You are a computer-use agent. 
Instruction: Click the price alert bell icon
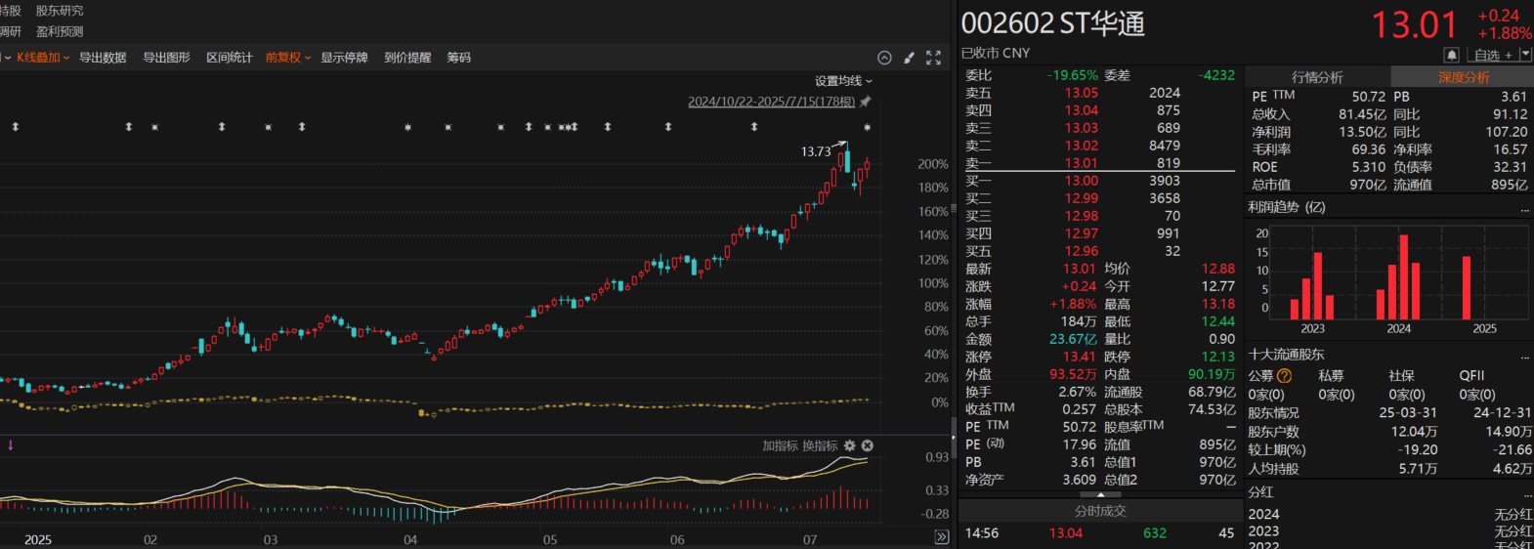[x=1451, y=55]
